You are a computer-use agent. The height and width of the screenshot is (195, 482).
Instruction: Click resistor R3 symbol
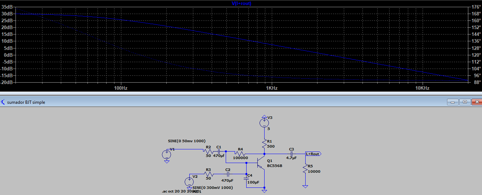pos(208,174)
